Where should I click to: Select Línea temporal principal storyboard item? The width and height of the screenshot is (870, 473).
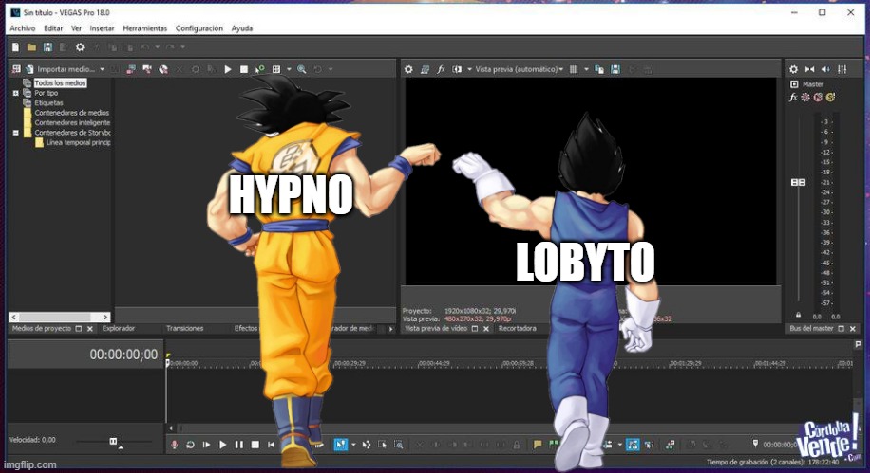pyautogui.click(x=78, y=143)
